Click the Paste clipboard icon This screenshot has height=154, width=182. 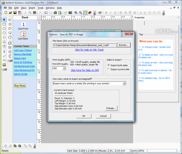point(35,13)
